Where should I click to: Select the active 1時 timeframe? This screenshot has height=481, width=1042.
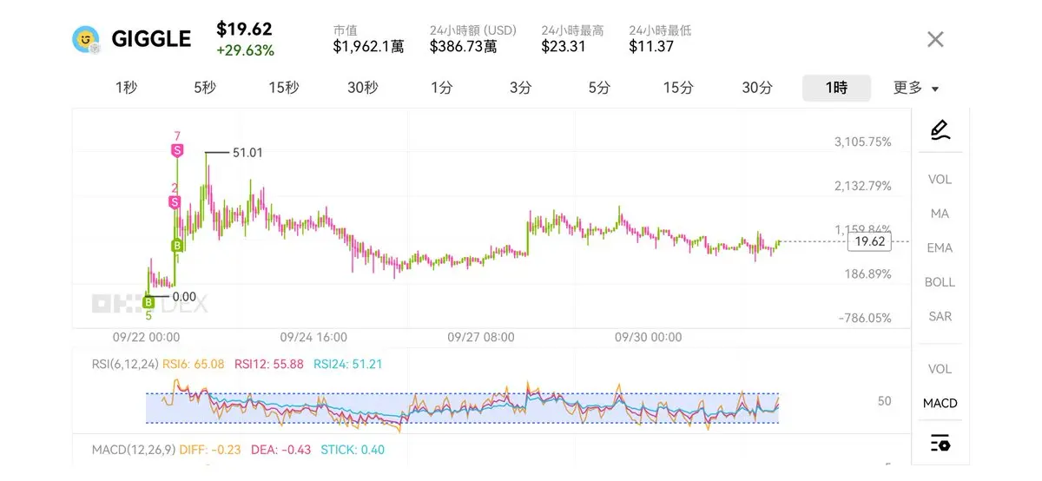pyautogui.click(x=836, y=88)
